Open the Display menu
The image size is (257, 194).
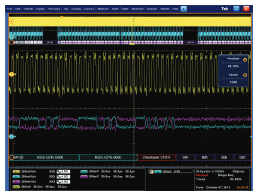coord(76,9)
